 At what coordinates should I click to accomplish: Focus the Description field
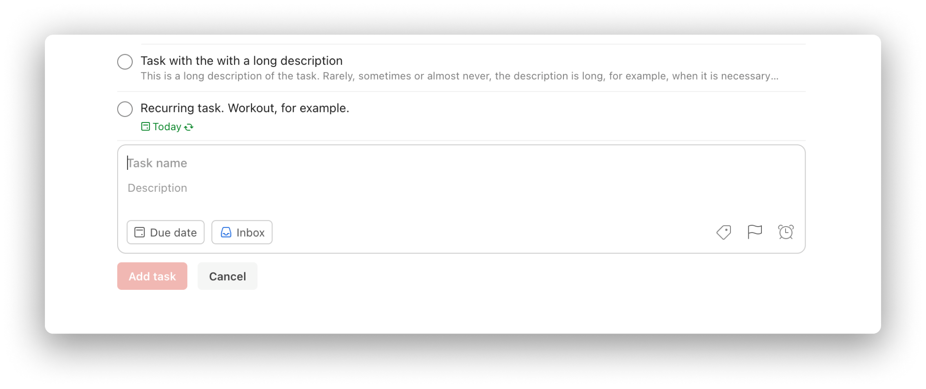[x=461, y=188]
